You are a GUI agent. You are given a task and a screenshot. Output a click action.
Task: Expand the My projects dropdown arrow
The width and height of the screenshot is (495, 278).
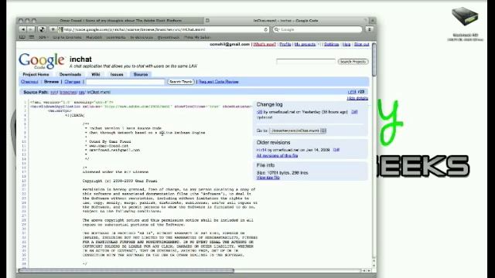click(319, 45)
